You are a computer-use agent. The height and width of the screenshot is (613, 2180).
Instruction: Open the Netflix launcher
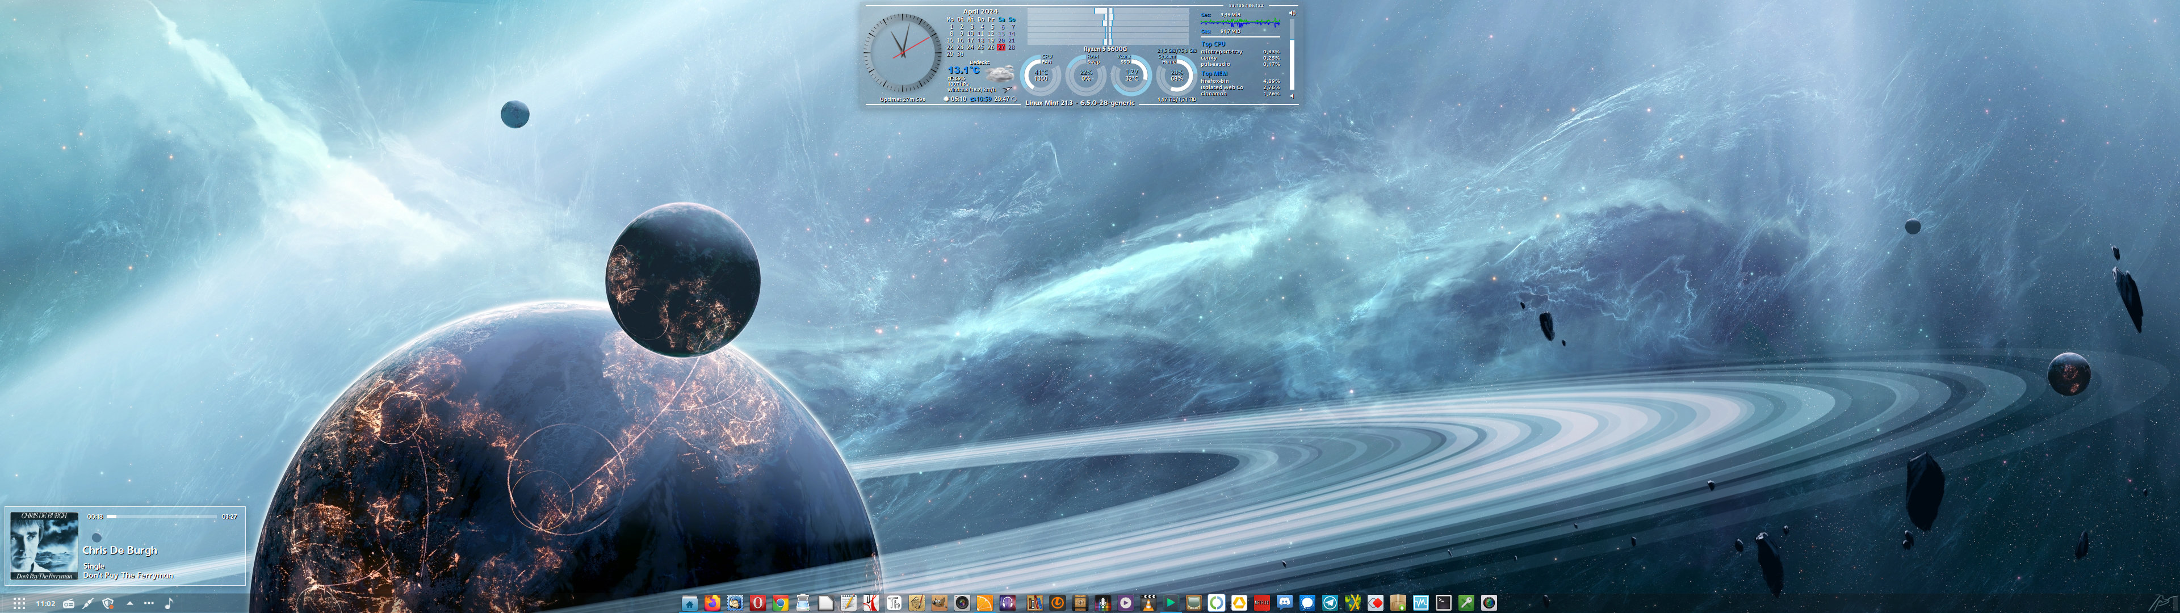[x=1262, y=603]
